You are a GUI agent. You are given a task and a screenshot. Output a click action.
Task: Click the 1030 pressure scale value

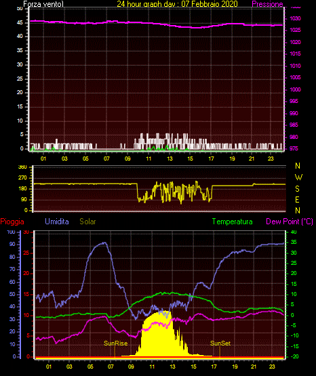(295, 18)
